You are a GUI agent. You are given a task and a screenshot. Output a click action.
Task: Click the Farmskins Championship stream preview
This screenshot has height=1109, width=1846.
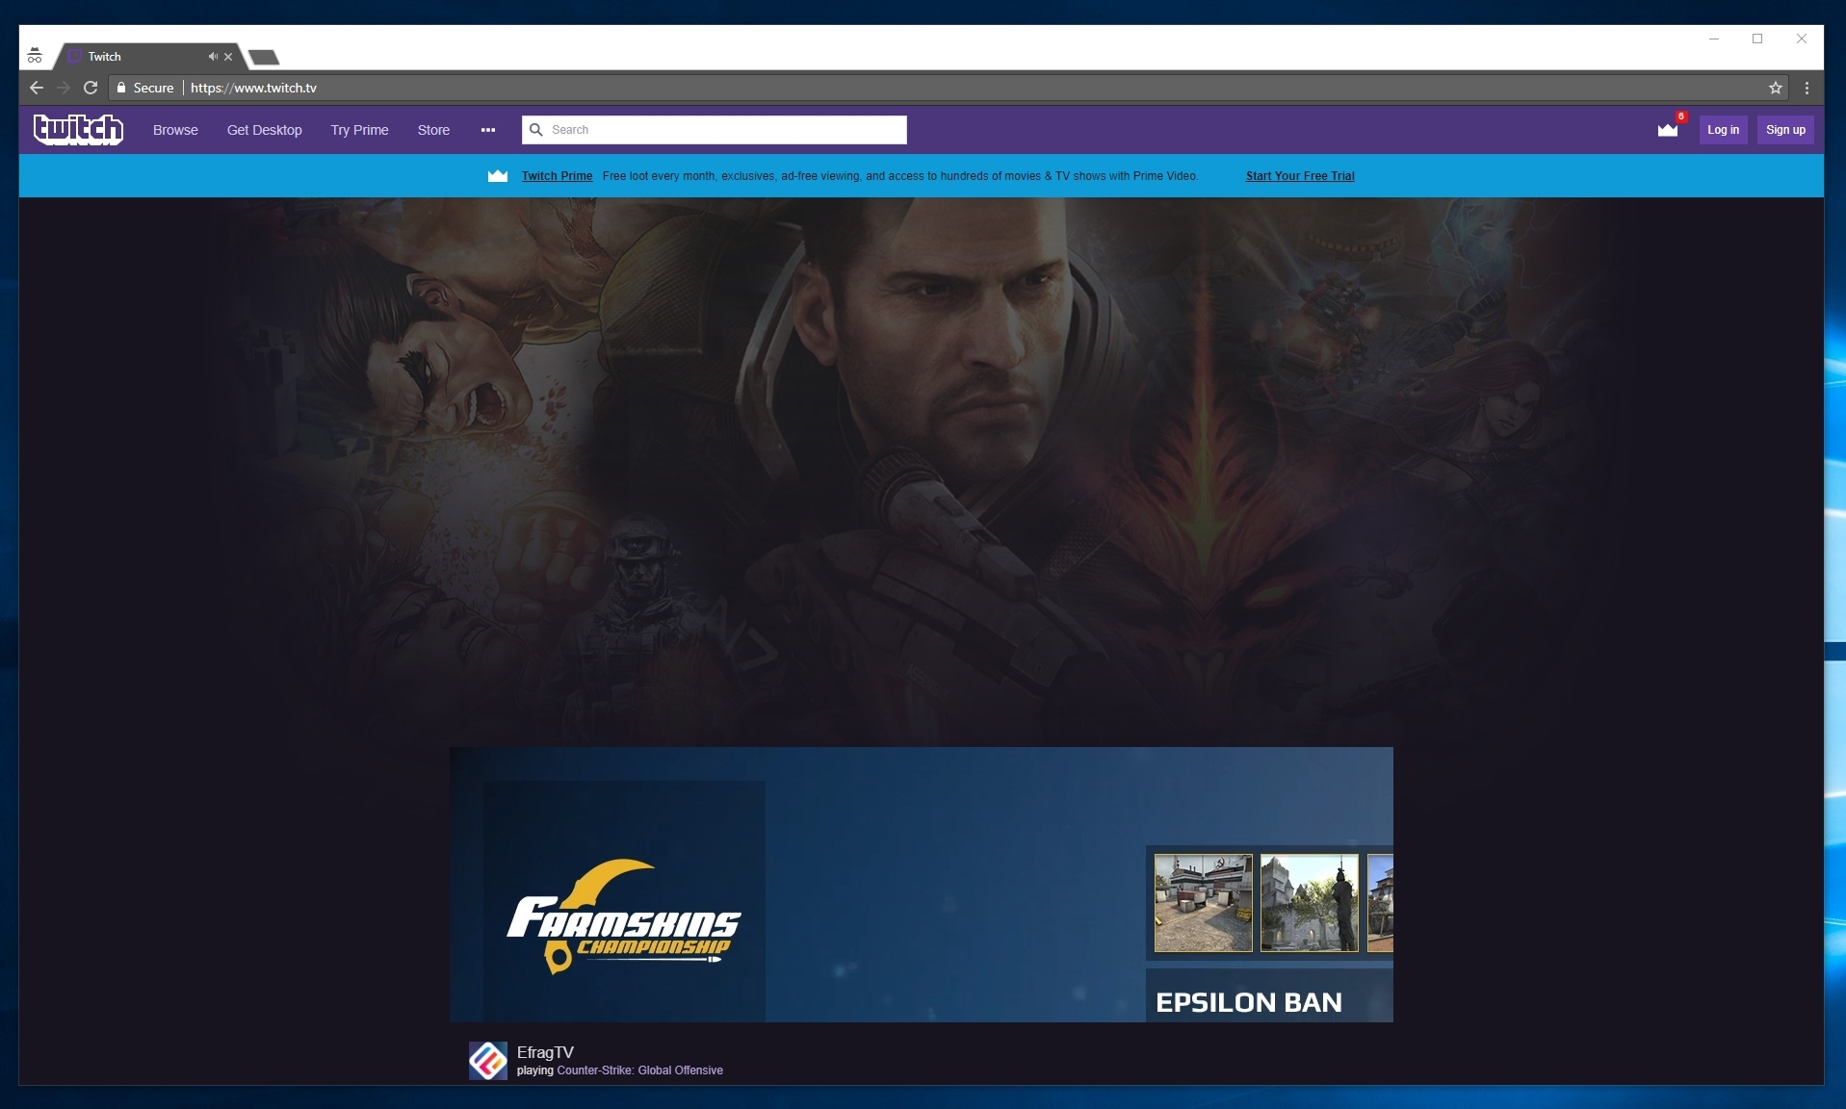pos(922,885)
